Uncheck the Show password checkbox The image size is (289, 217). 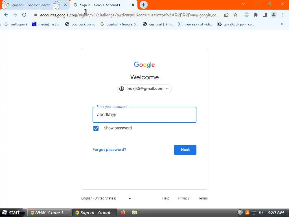96,128
